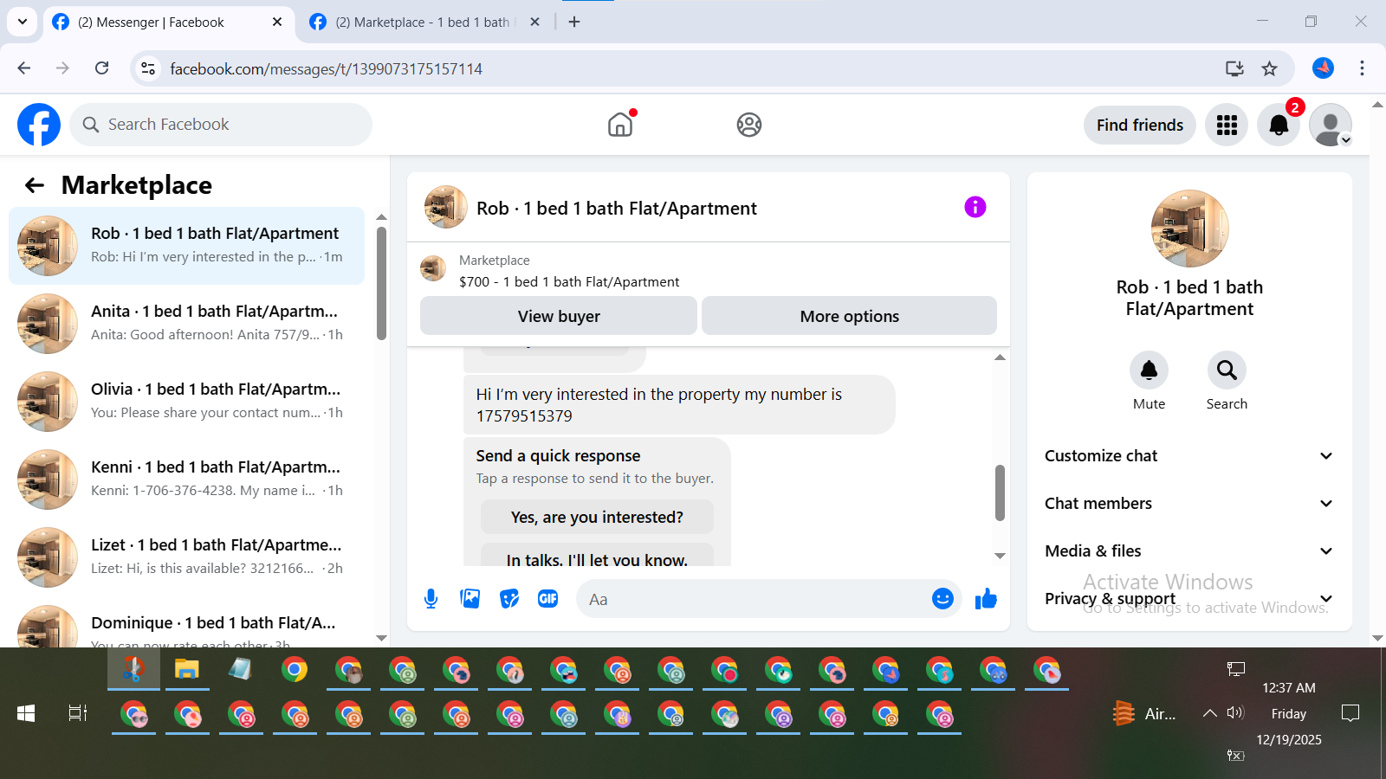This screenshot has height=779, width=1386.
Task: Click the listing thumbnail in the info panel
Action: 1189,229
